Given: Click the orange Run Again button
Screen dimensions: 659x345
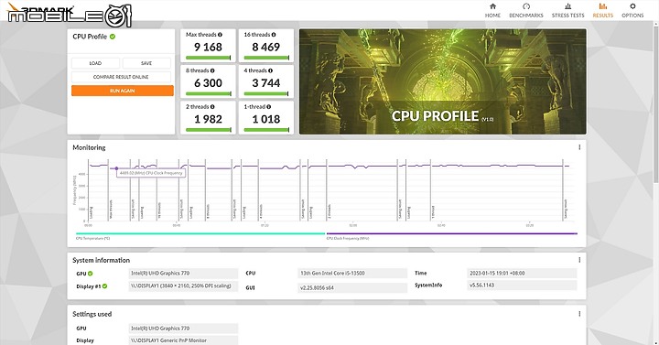Looking at the screenshot, I should pyautogui.click(x=123, y=91).
